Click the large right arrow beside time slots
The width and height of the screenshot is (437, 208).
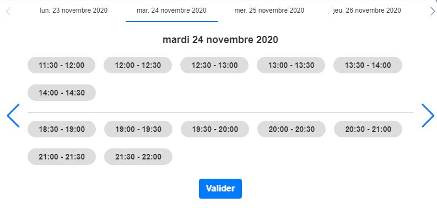click(x=428, y=116)
